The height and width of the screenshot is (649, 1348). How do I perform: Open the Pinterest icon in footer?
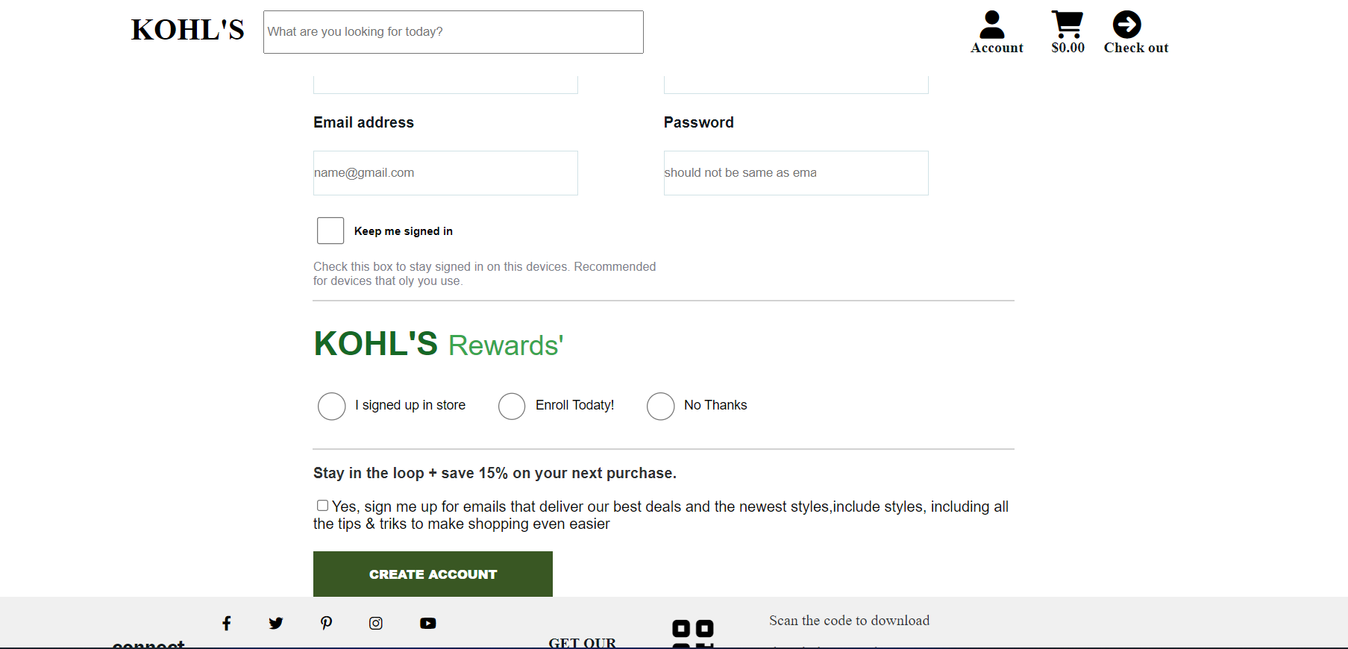pyautogui.click(x=326, y=623)
